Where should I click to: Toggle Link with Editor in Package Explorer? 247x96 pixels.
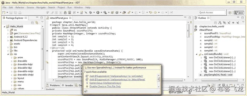pyautogui.click(x=37, y=23)
